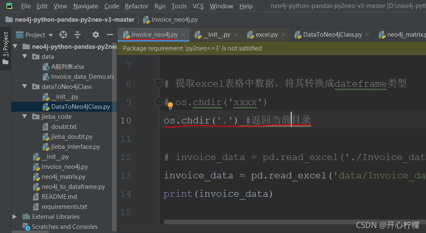Collapse the neo4j-python-pandas-py2neo root folder
Viewport: 426px width, 233px height.
click(x=15, y=47)
